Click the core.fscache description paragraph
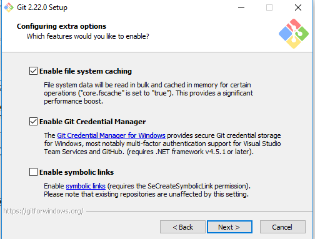Screen dimensions: 315x239 click(x=148, y=93)
